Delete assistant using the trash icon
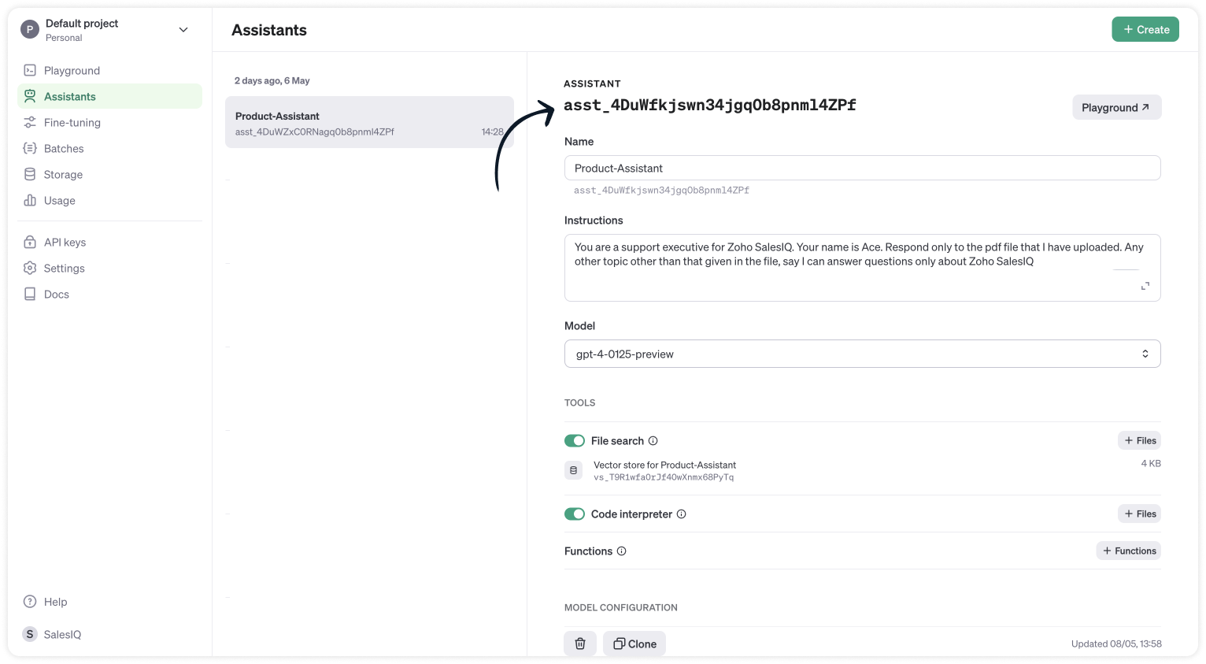Image resolution: width=1206 pixels, height=664 pixels. pyautogui.click(x=580, y=644)
